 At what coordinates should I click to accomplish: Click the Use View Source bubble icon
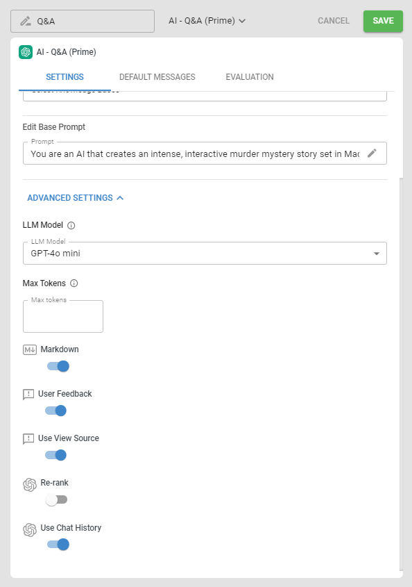point(28,439)
